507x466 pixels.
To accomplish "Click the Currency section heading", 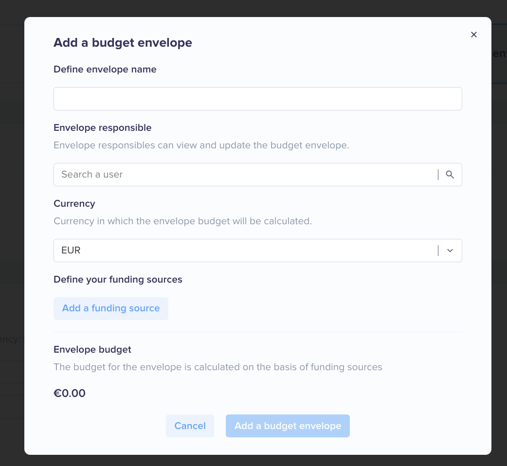I will point(74,204).
